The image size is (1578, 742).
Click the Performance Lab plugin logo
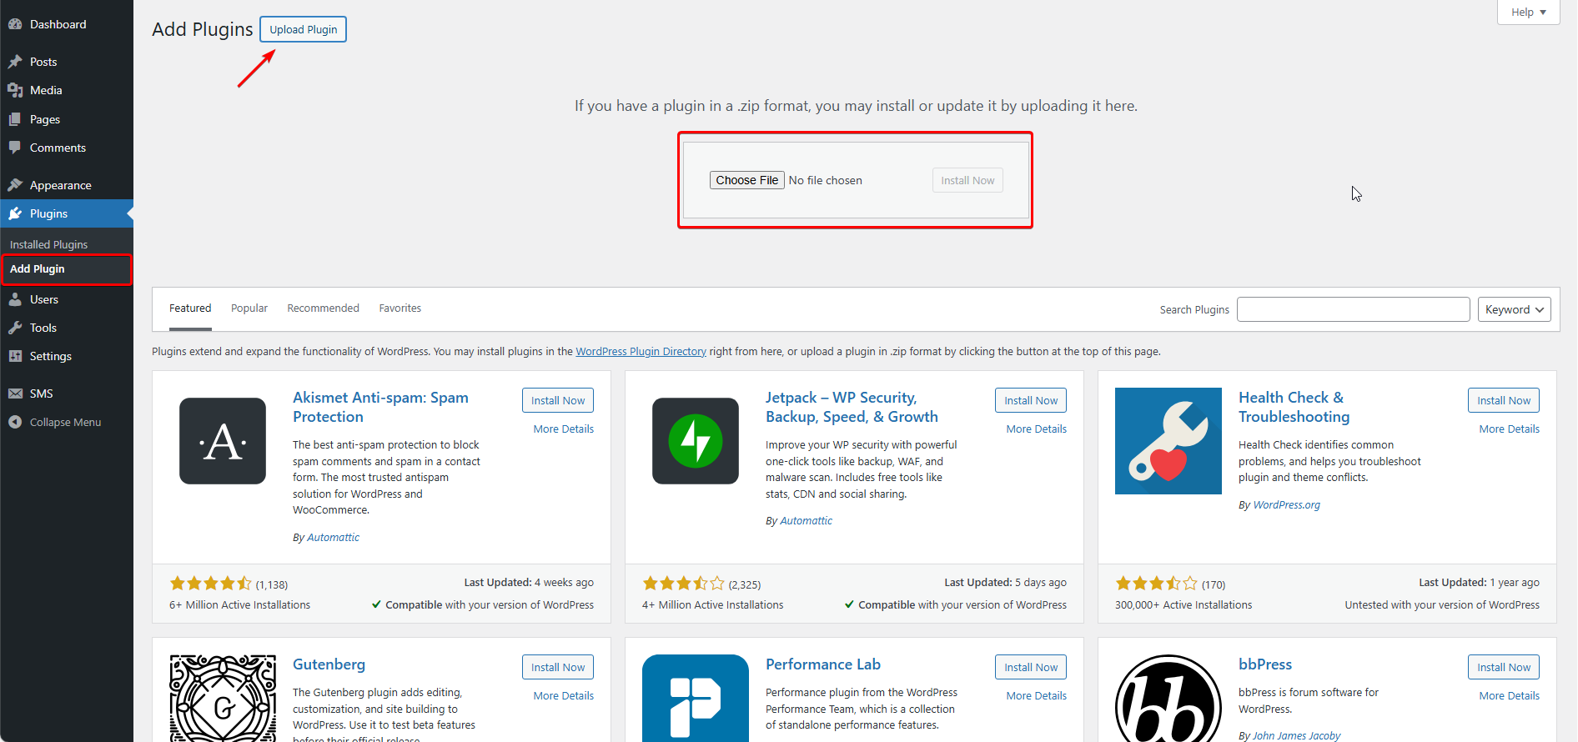click(696, 698)
